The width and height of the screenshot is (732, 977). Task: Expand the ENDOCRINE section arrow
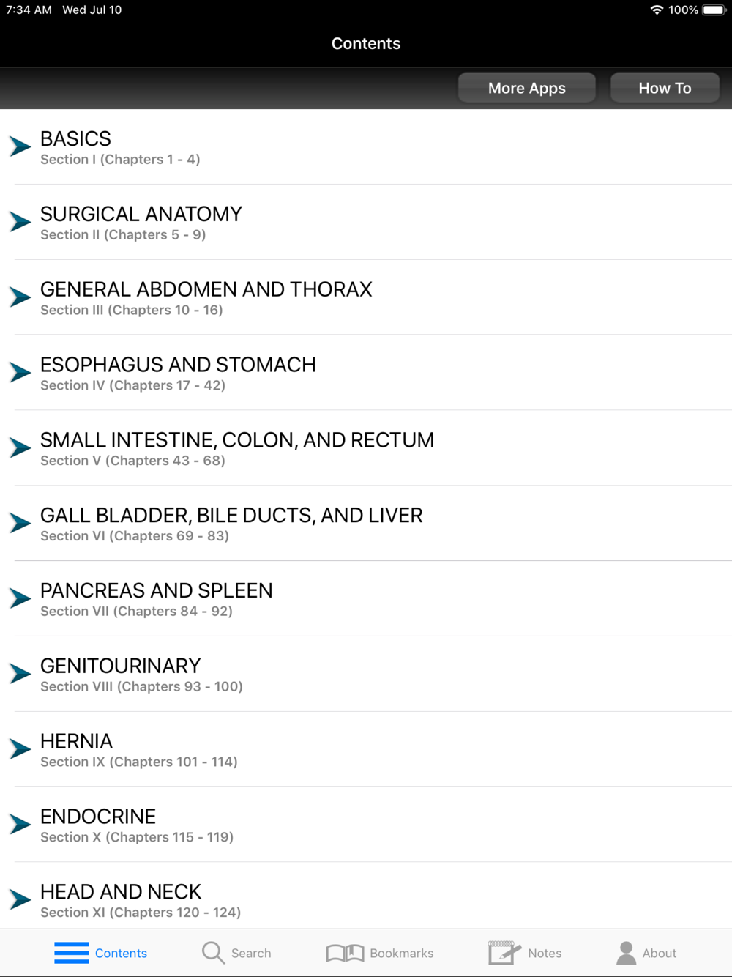(x=20, y=824)
